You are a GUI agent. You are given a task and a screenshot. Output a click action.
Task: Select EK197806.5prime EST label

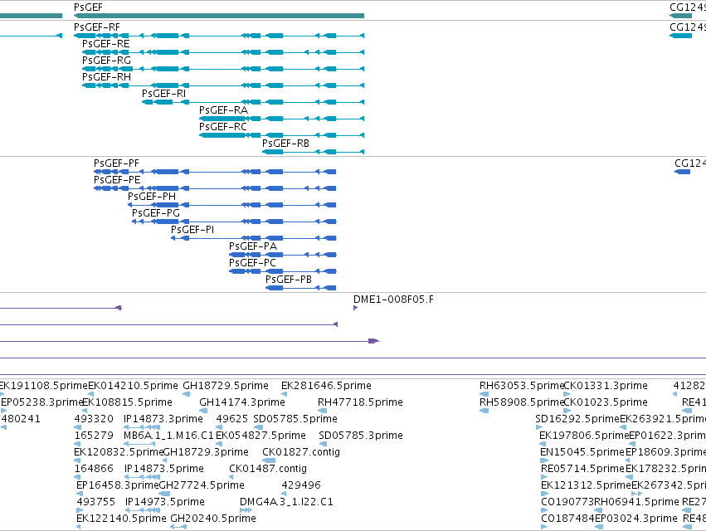[584, 436]
